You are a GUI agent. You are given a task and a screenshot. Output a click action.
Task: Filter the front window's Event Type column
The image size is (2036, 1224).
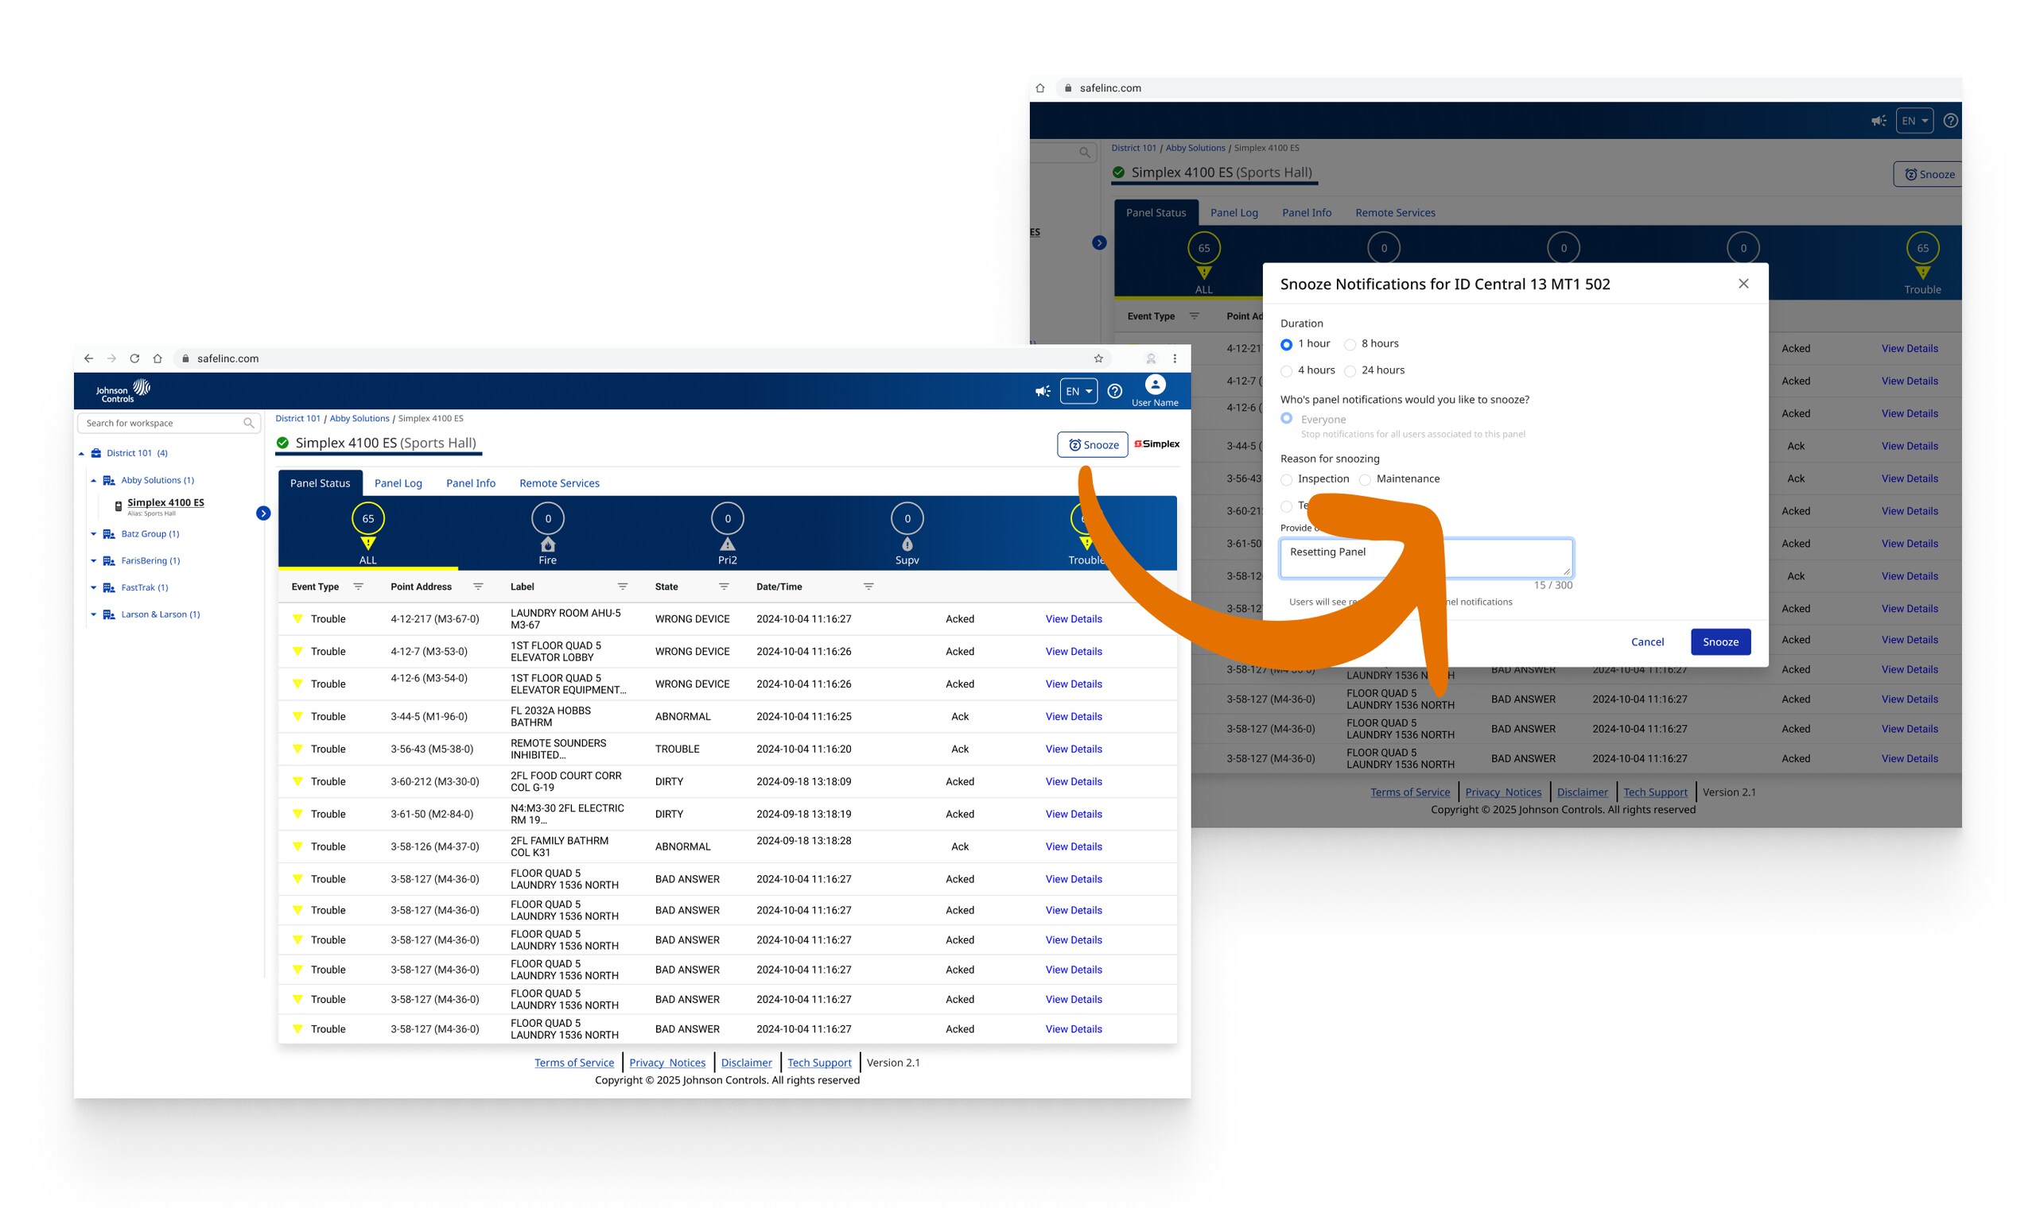(358, 587)
